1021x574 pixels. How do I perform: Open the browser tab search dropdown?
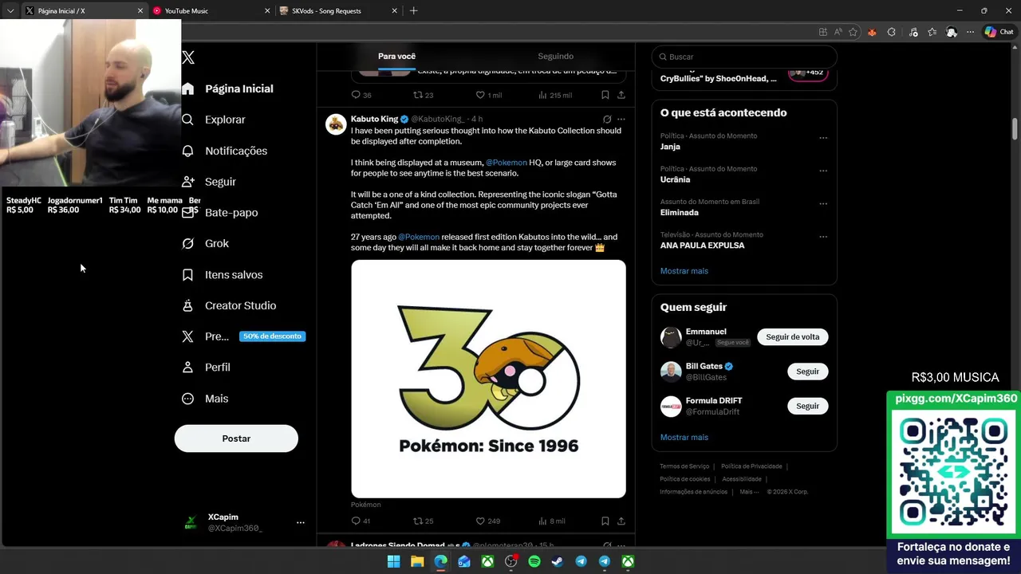10,11
